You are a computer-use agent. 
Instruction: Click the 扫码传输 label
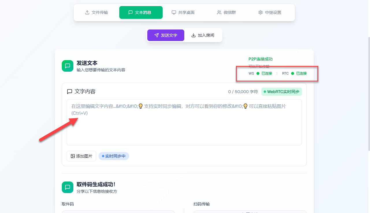pos(202,204)
